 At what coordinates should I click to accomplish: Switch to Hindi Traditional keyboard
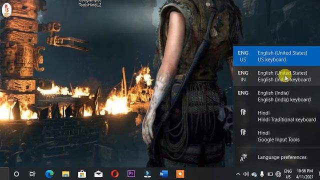point(276,116)
